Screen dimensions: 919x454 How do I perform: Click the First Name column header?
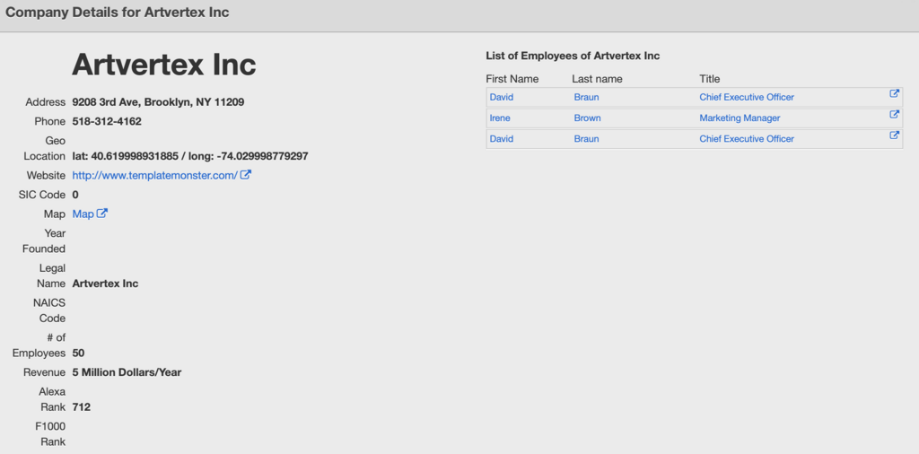coord(512,79)
